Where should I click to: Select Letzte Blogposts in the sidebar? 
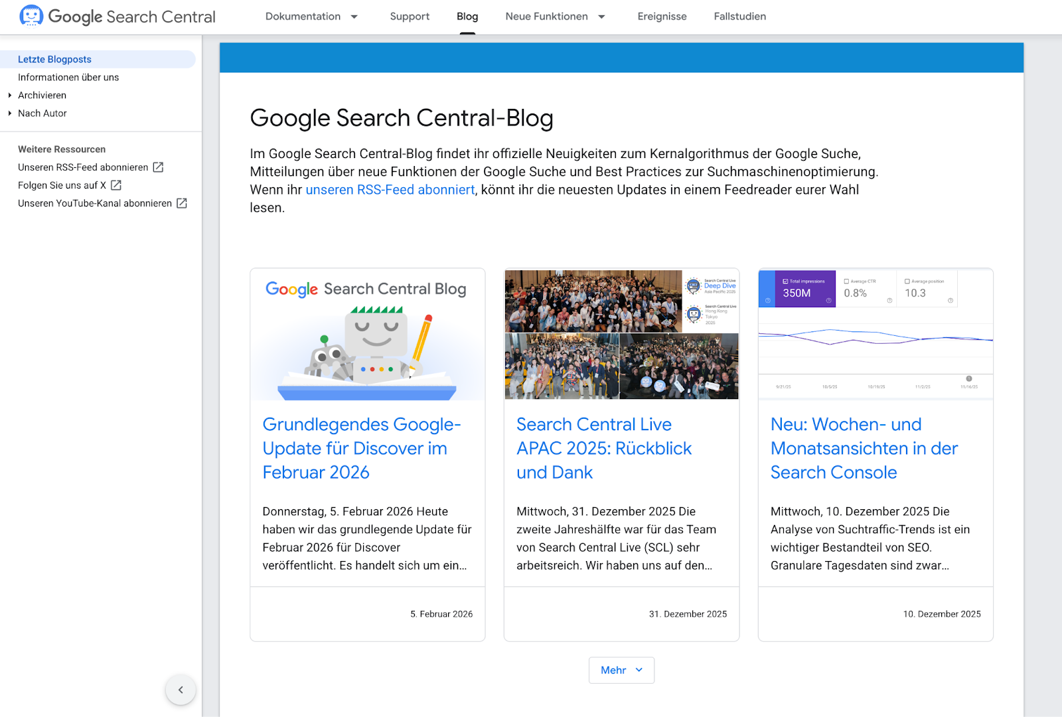54,59
